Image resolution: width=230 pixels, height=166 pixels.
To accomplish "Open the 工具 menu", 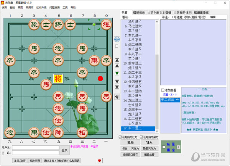I will click(x=65, y=8).
